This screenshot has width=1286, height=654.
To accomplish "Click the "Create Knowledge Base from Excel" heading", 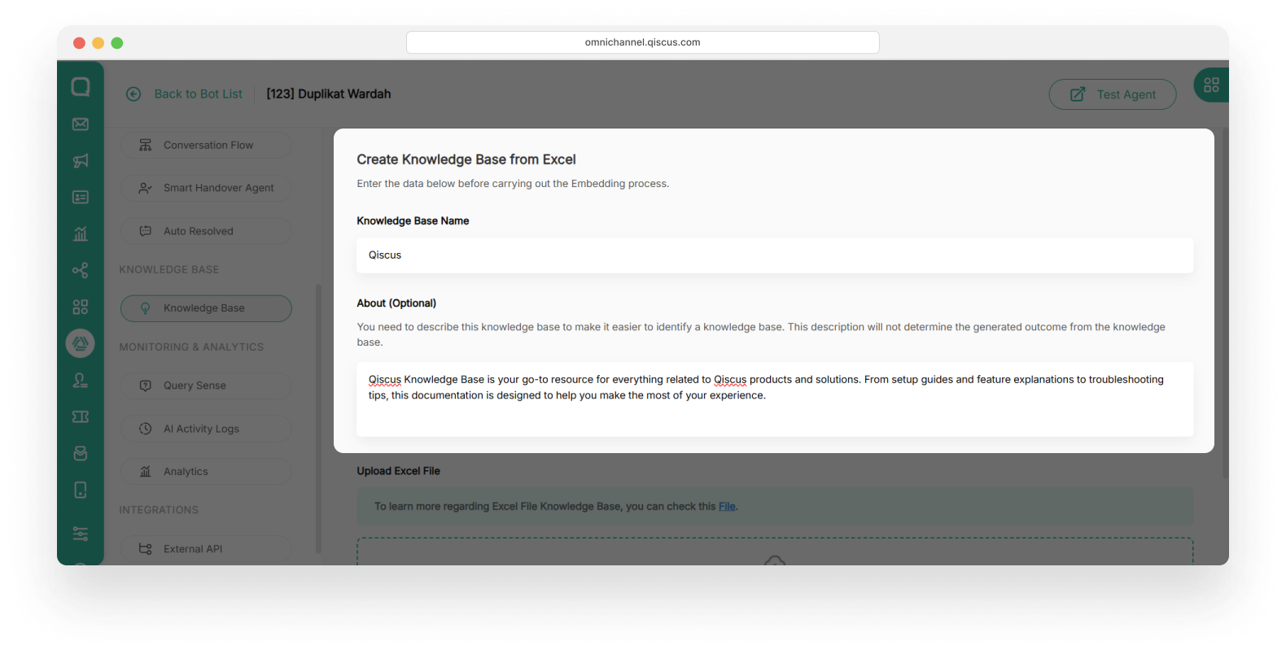I will coord(466,159).
